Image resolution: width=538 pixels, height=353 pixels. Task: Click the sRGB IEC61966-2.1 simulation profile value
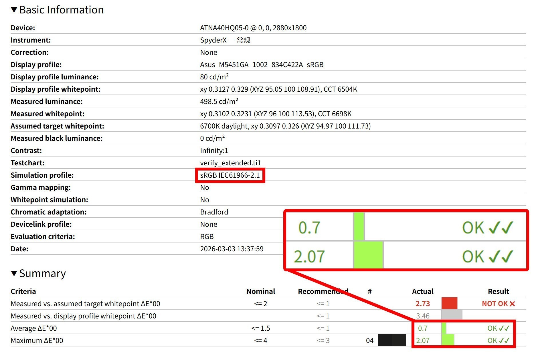pyautogui.click(x=230, y=175)
